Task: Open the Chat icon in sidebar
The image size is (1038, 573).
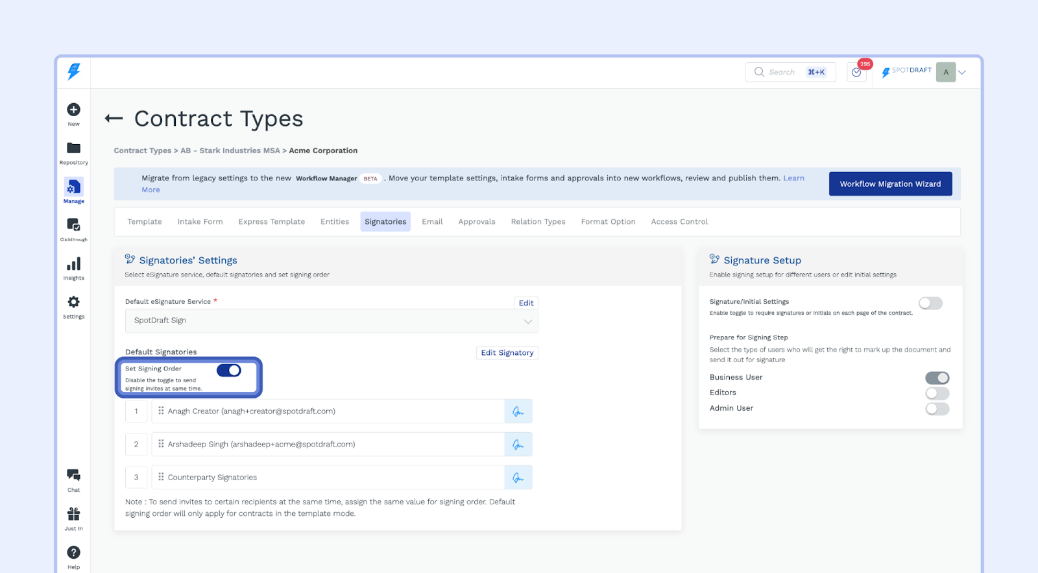Action: coord(74,476)
